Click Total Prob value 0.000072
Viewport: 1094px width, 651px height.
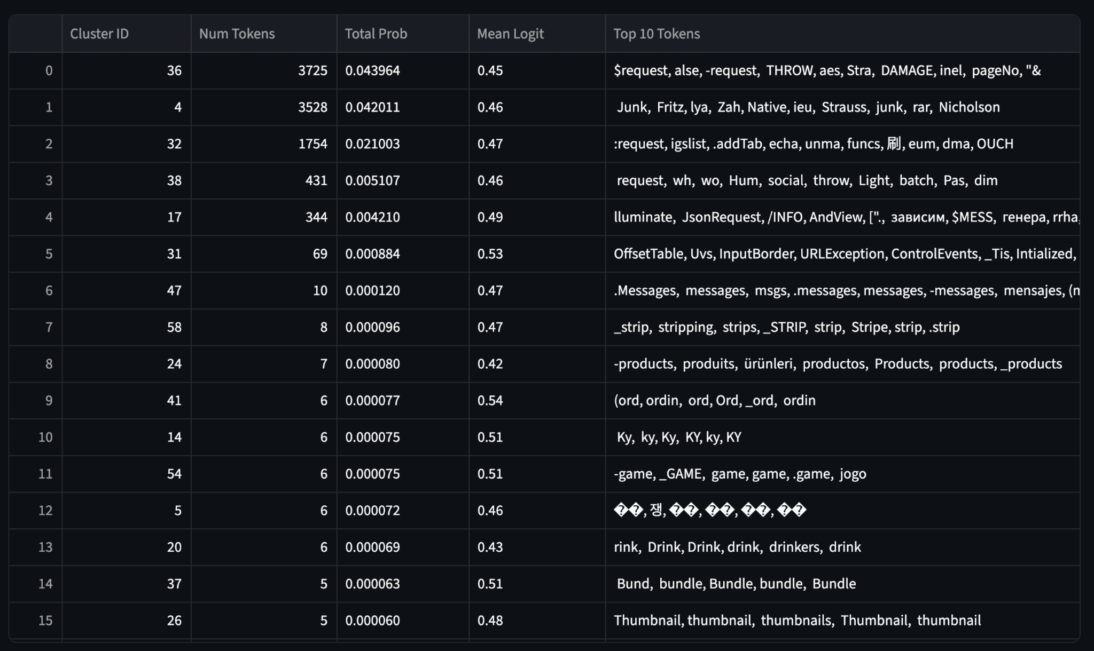tap(403, 511)
